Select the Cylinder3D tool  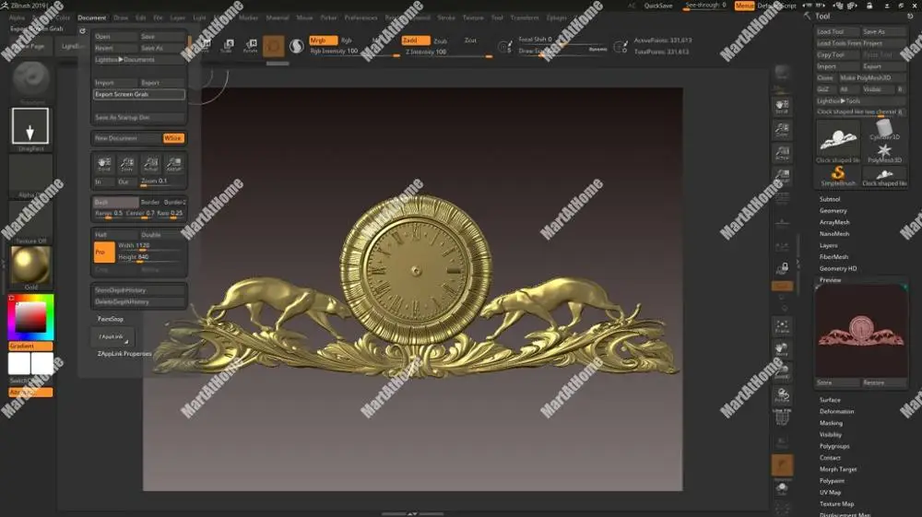[x=884, y=129]
